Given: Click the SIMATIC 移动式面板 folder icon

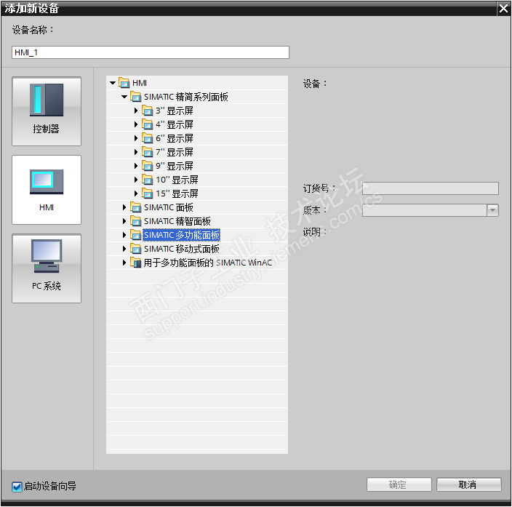Looking at the screenshot, I should click(135, 249).
